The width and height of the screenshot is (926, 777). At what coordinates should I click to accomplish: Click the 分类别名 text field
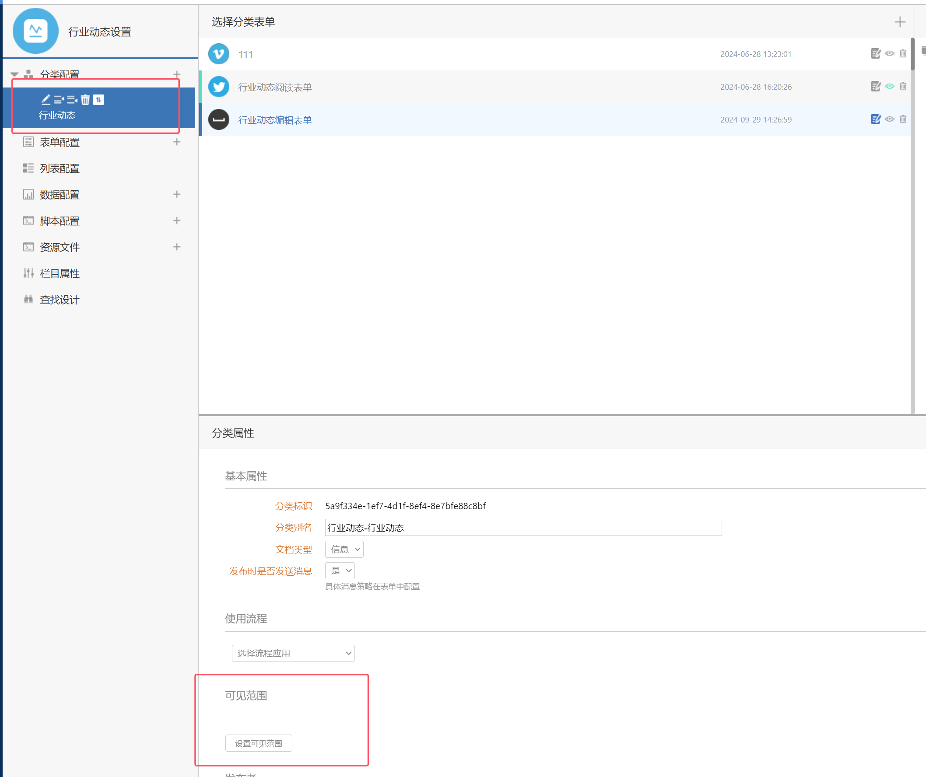tap(523, 528)
